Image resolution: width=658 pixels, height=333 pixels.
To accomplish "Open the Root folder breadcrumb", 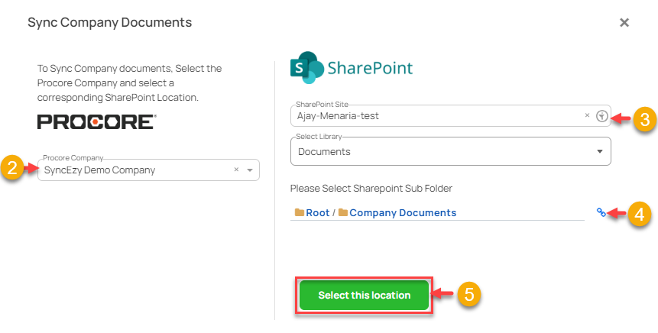I will point(313,212).
